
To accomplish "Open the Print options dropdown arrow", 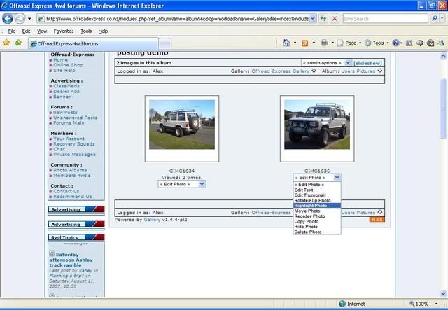I will tap(332, 43).
